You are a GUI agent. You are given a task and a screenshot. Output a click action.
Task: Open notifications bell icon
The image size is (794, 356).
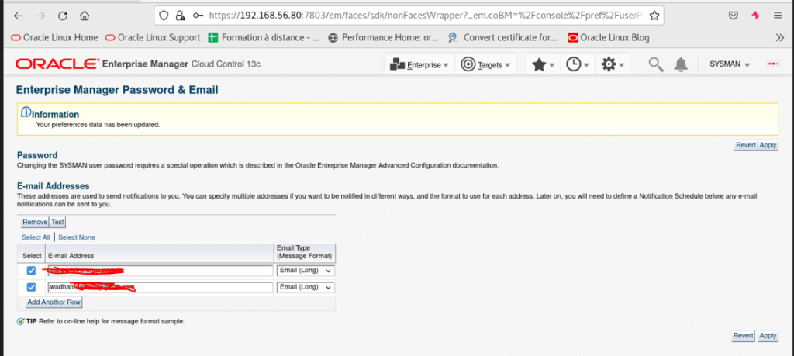pos(681,65)
